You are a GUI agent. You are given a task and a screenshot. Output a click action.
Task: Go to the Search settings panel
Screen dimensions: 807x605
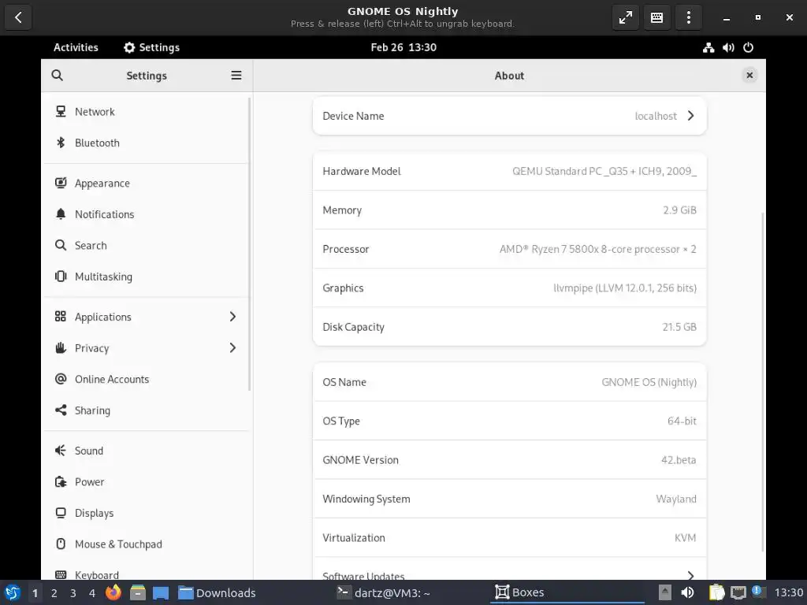(146, 246)
